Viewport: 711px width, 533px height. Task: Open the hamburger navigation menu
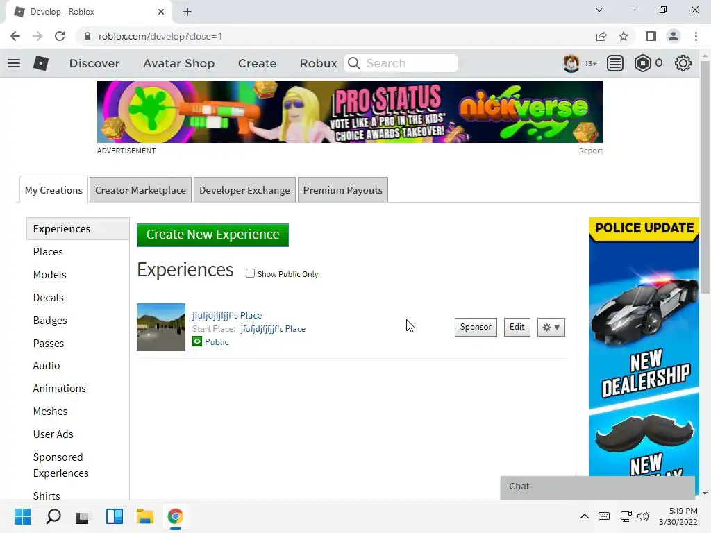pos(14,63)
